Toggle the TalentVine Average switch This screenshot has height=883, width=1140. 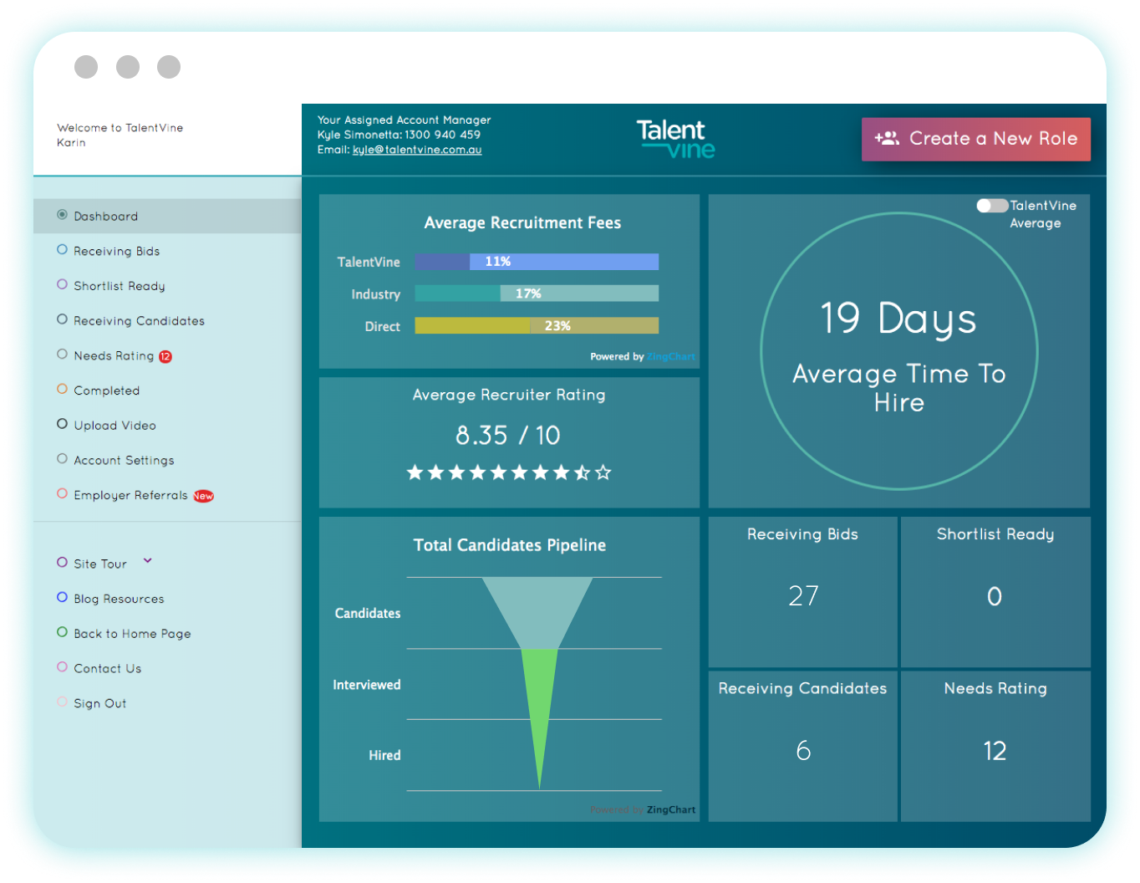992,206
